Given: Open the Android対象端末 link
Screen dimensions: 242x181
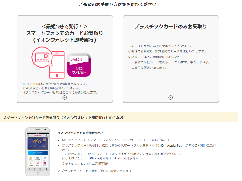Looking at the screenshot, I should [126, 158].
